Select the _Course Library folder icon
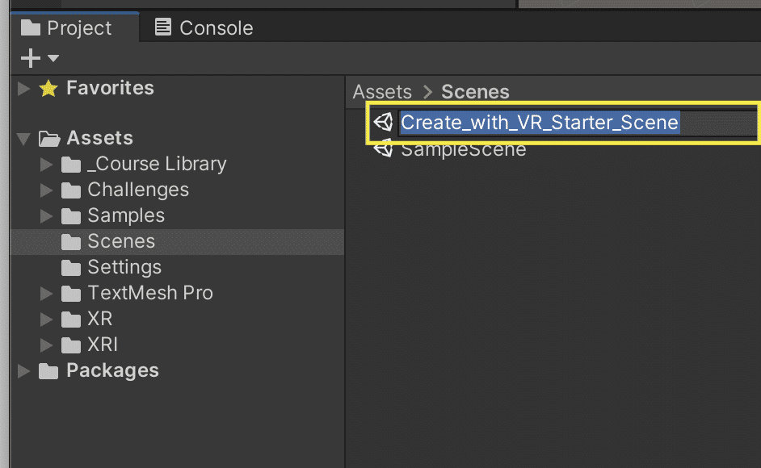 click(x=71, y=165)
